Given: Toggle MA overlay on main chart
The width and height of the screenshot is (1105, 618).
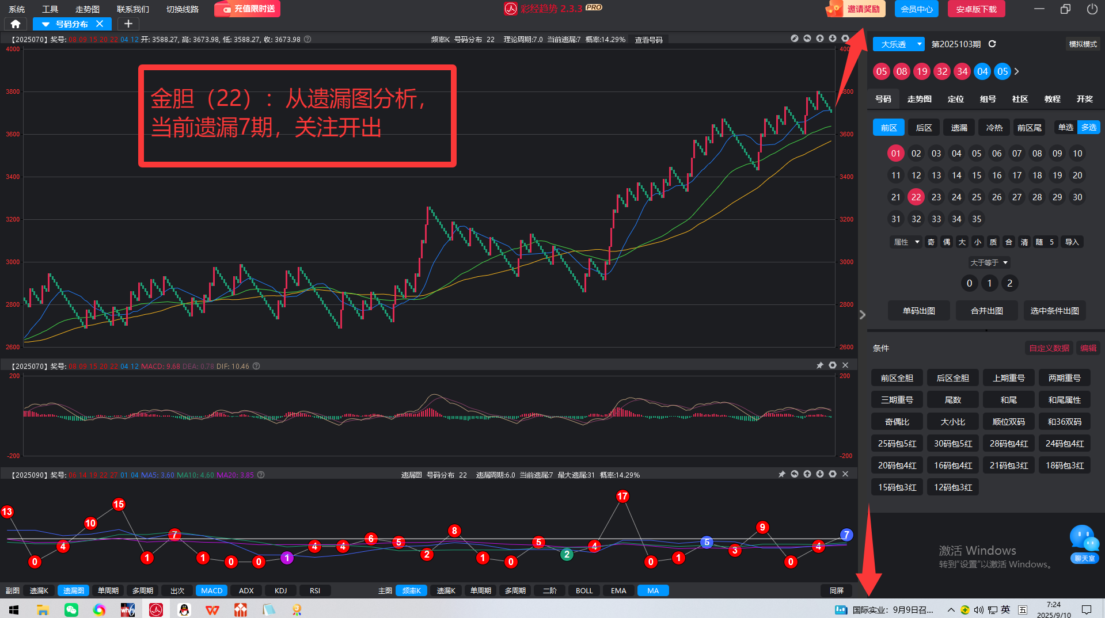Looking at the screenshot, I should point(653,590).
